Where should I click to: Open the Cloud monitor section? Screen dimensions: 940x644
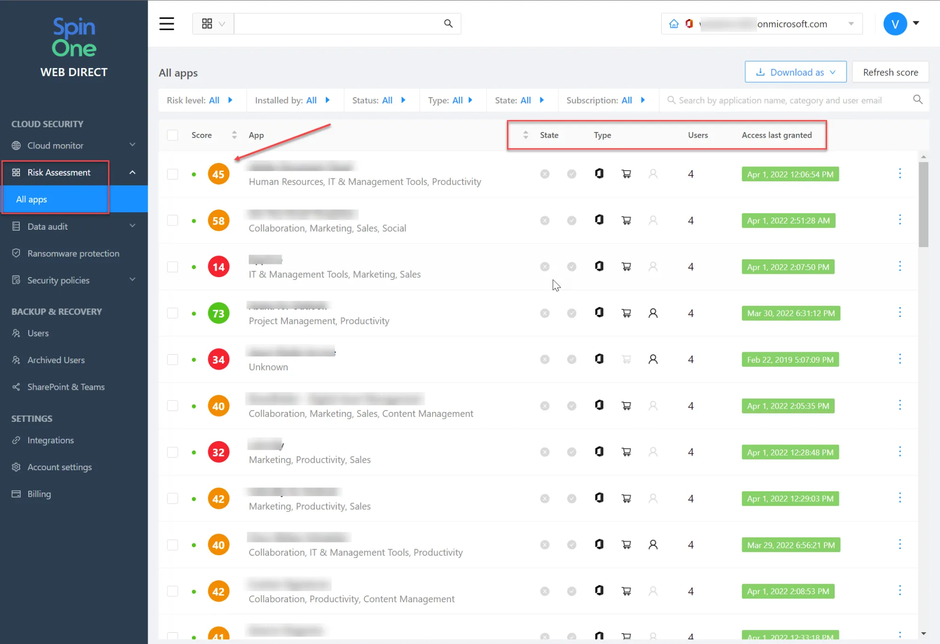click(x=55, y=145)
